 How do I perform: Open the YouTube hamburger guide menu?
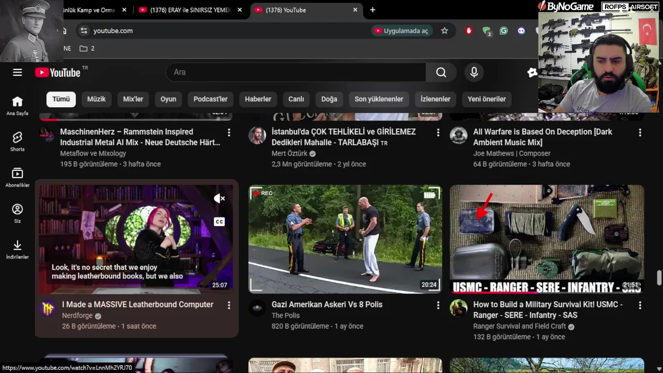pyautogui.click(x=18, y=73)
